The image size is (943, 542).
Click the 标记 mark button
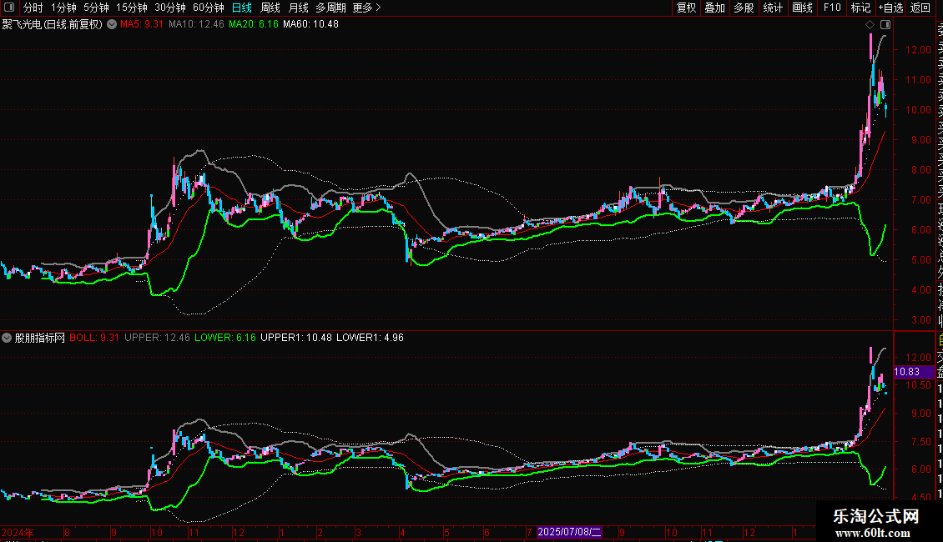tap(860, 8)
